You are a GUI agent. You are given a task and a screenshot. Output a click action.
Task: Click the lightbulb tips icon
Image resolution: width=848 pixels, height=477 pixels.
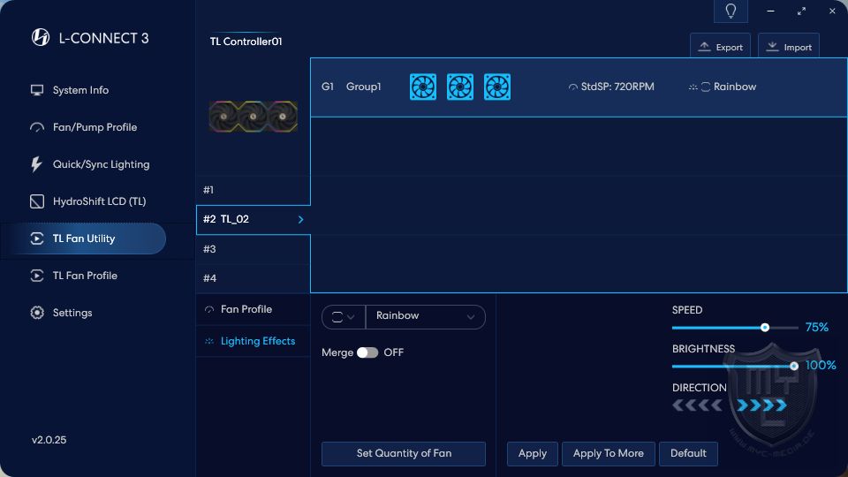pos(731,11)
